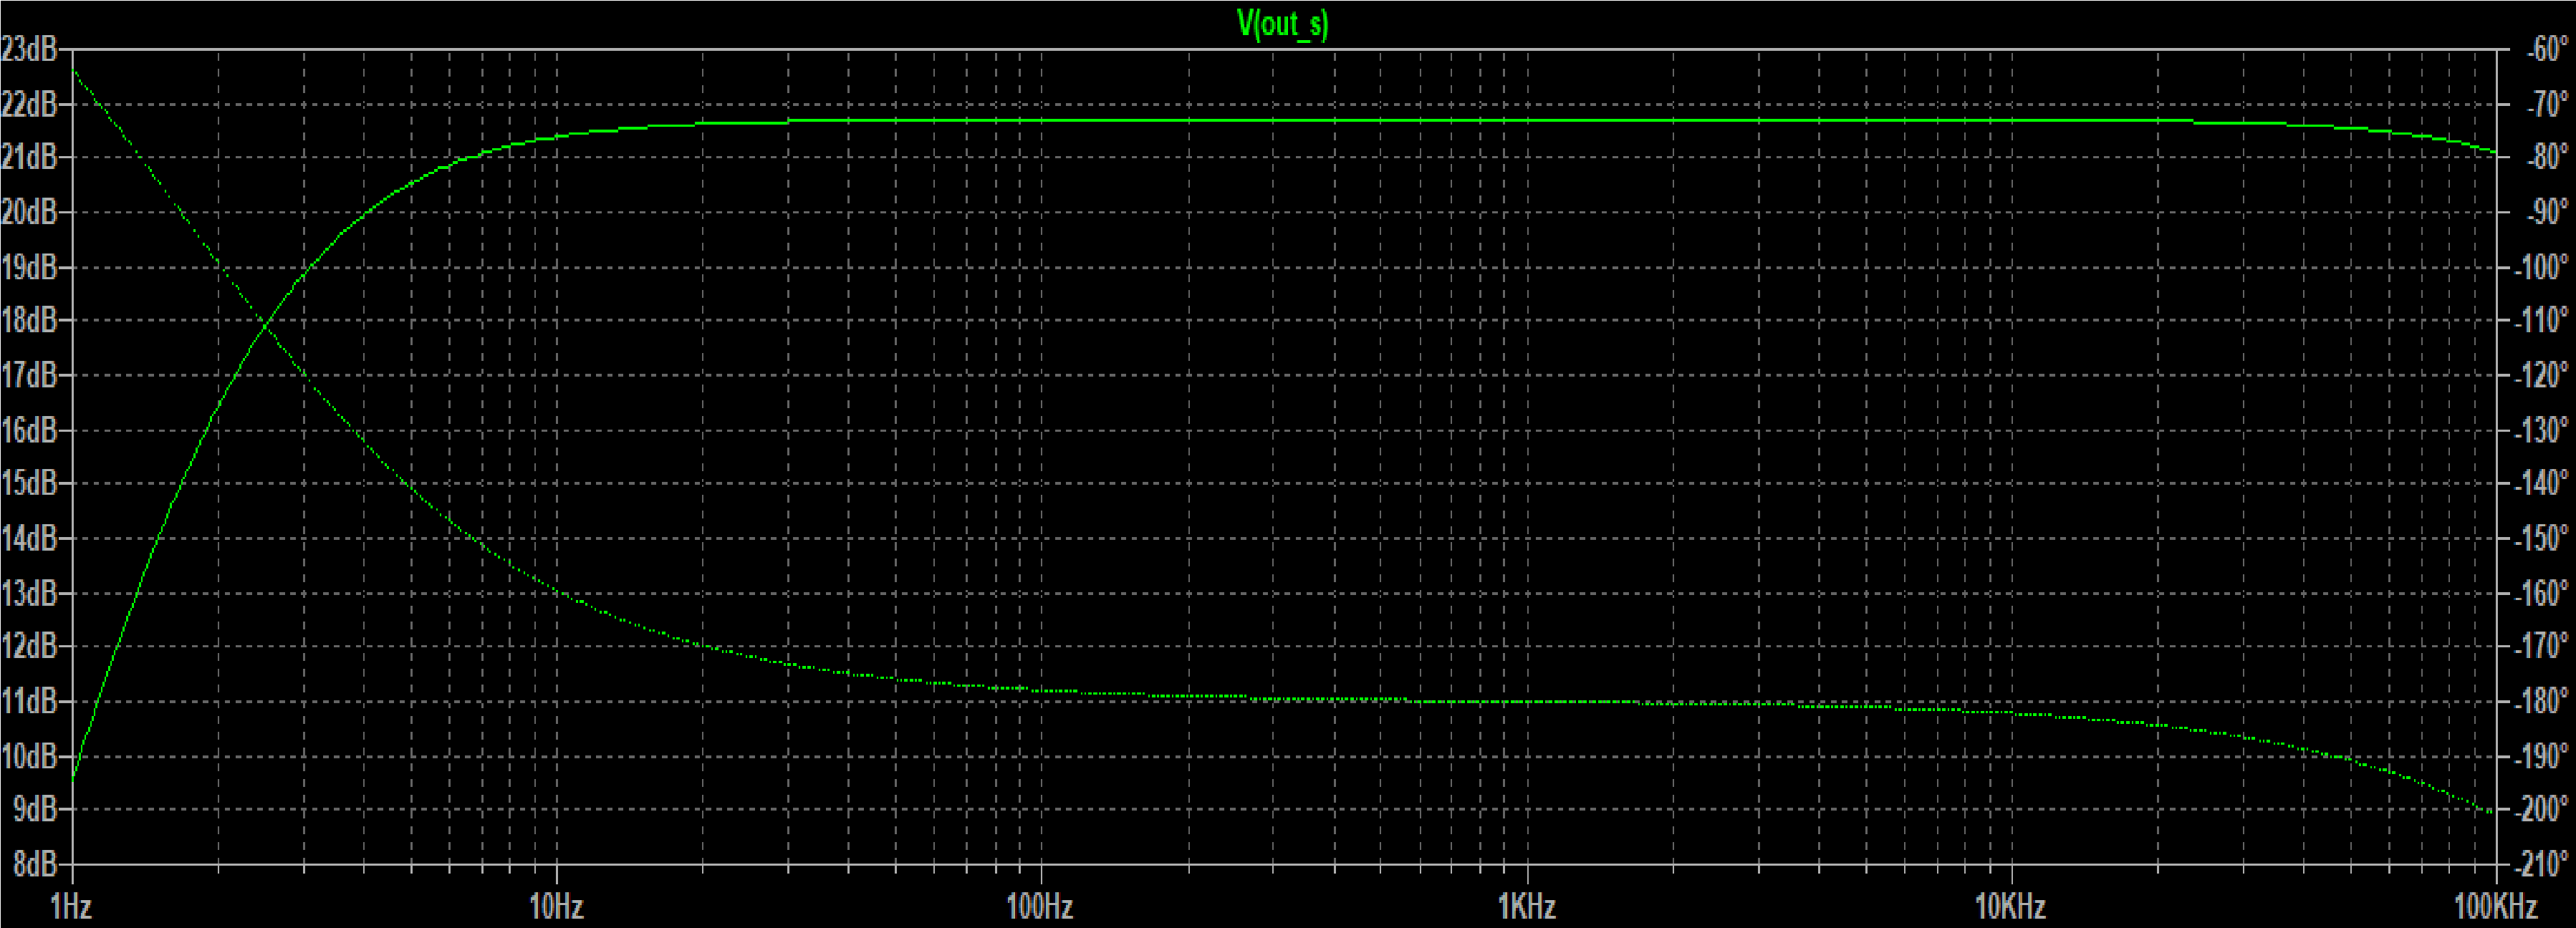
Task: Click the 22dB magnitude axis label
Action: coord(29,103)
